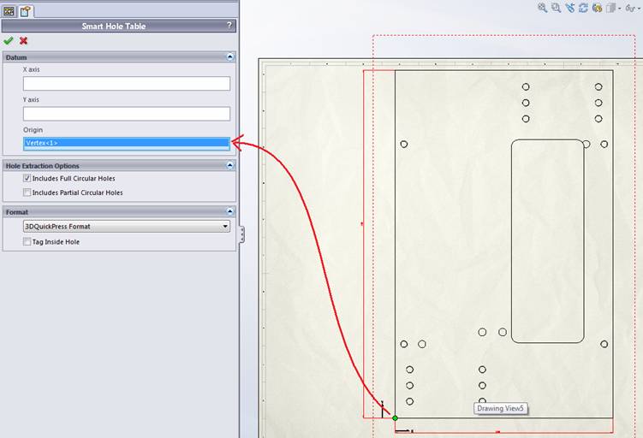The width and height of the screenshot is (643, 438).
Task: Switch to the FeatureManager tree tab
Action: 9,11
